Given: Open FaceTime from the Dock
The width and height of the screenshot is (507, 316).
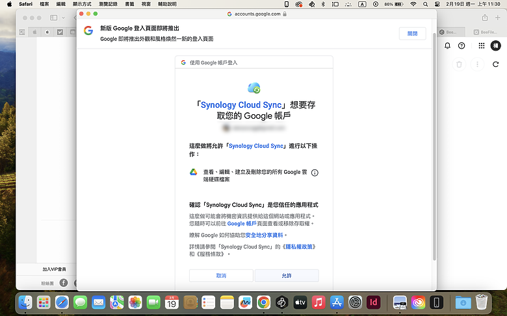Looking at the screenshot, I should pos(153,302).
